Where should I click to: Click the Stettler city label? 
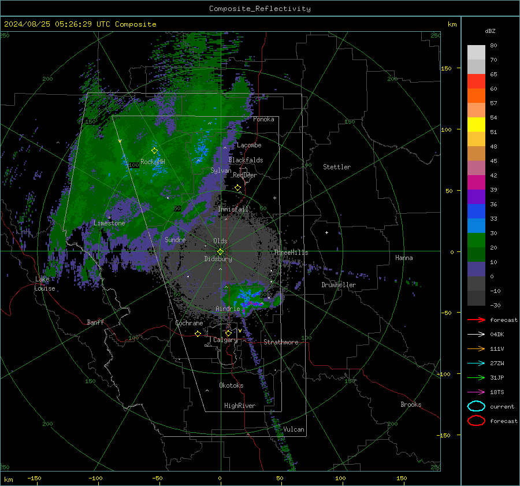click(x=337, y=167)
